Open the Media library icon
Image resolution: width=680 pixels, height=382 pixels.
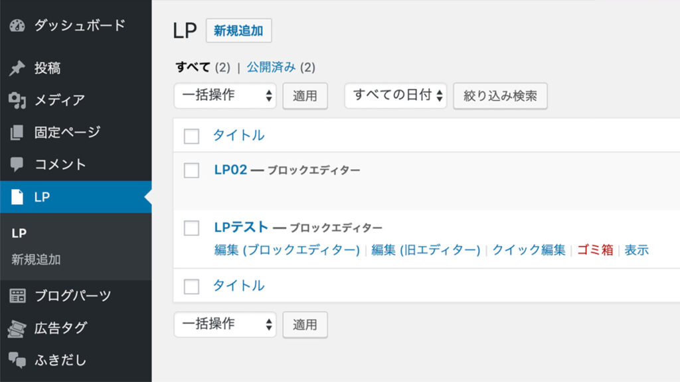click(x=17, y=101)
